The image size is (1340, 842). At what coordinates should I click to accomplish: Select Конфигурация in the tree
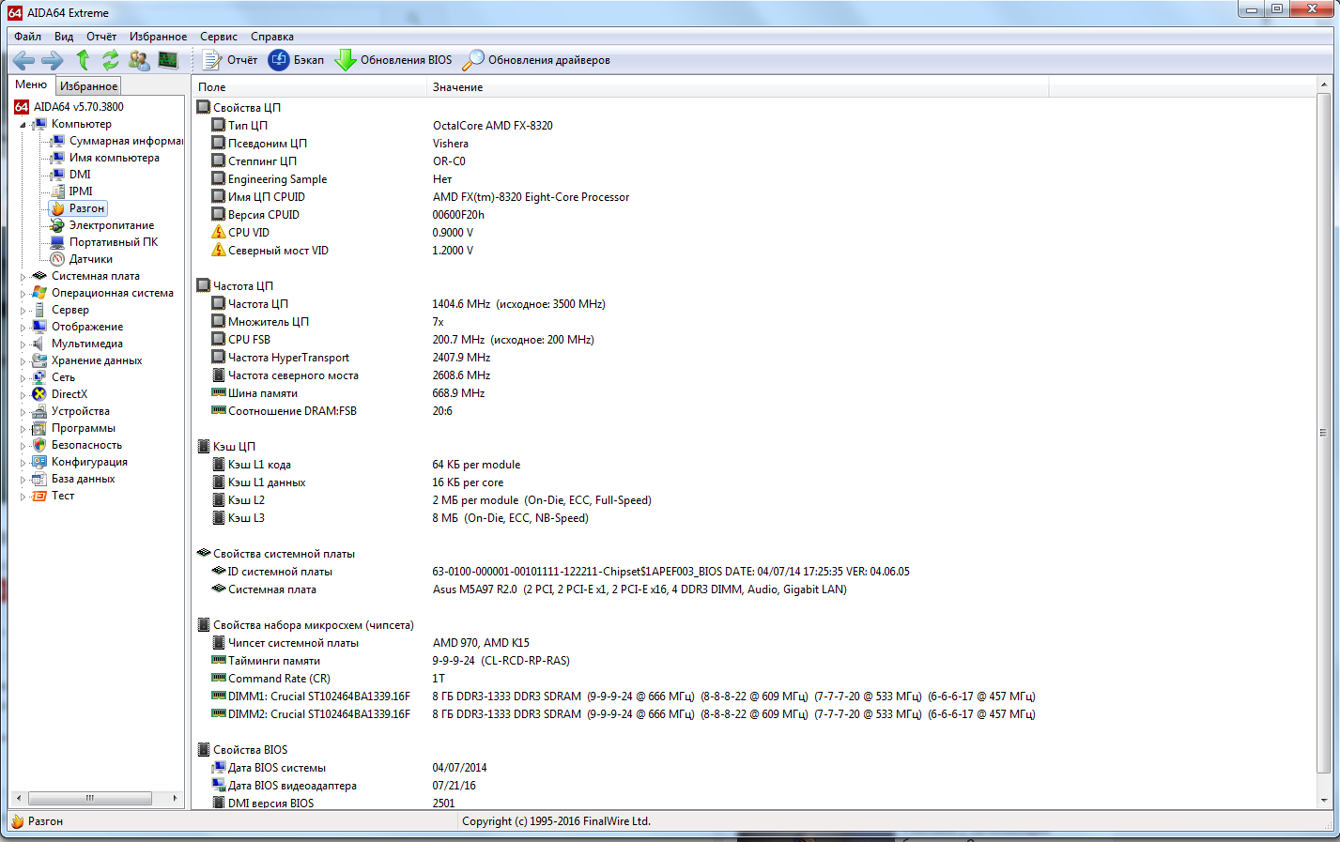(x=89, y=462)
